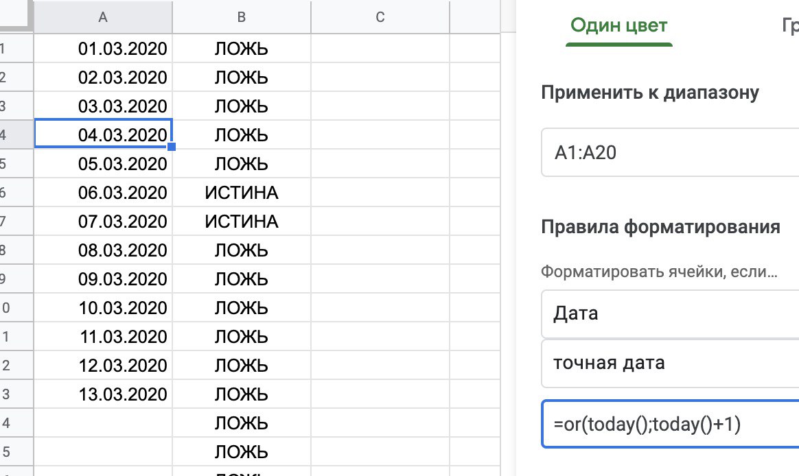Select the cell containing 02.03.2020

click(103, 78)
